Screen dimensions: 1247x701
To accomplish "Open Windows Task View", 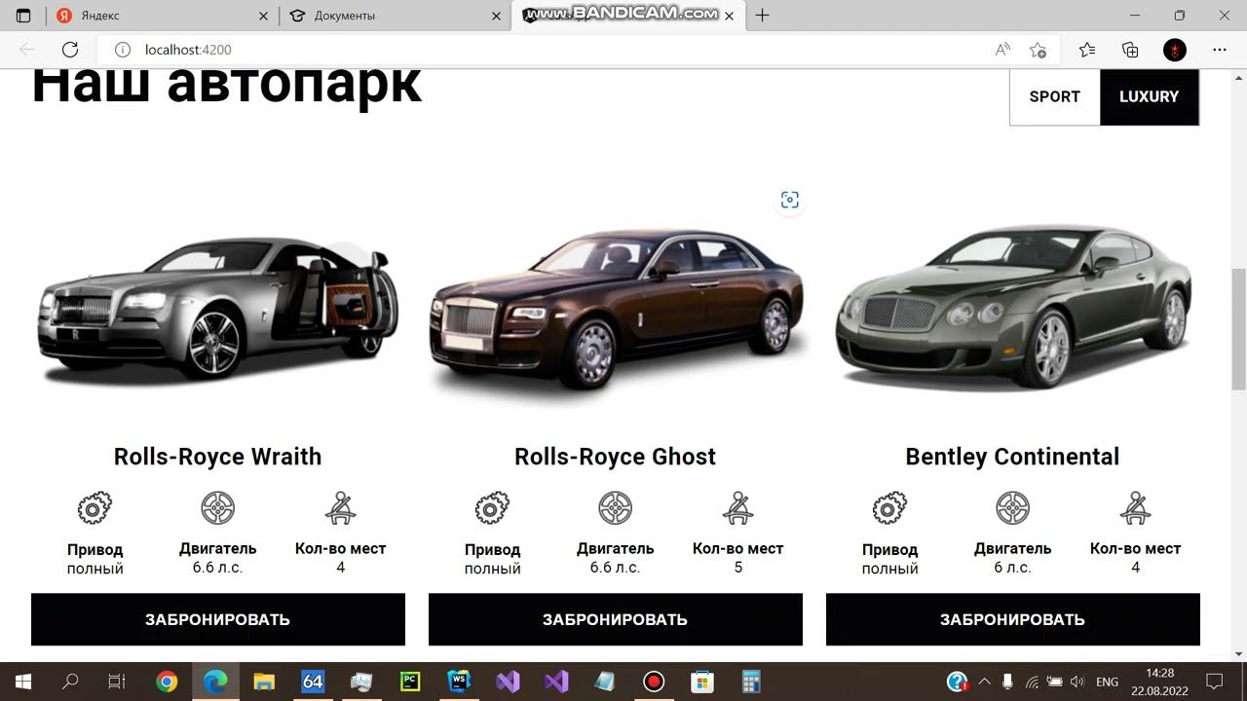I will click(117, 682).
